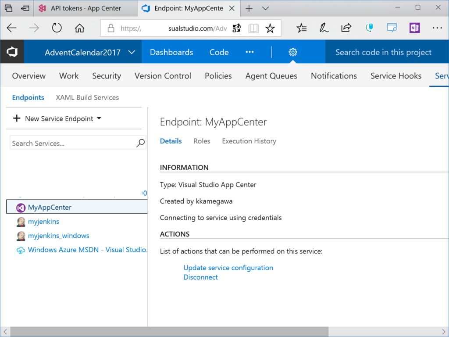Select Windows Azure MSDN endpoint
The image size is (449, 337).
(x=88, y=250)
